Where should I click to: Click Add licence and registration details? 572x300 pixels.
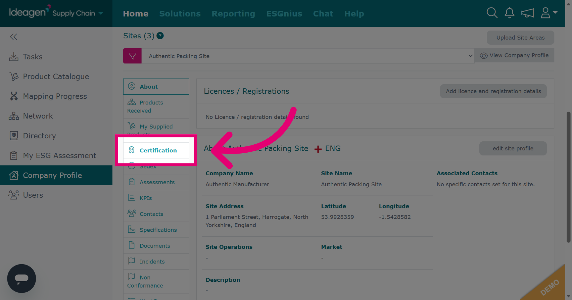tap(493, 91)
